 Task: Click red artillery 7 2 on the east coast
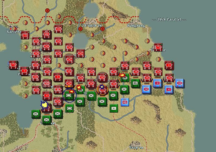169,65
